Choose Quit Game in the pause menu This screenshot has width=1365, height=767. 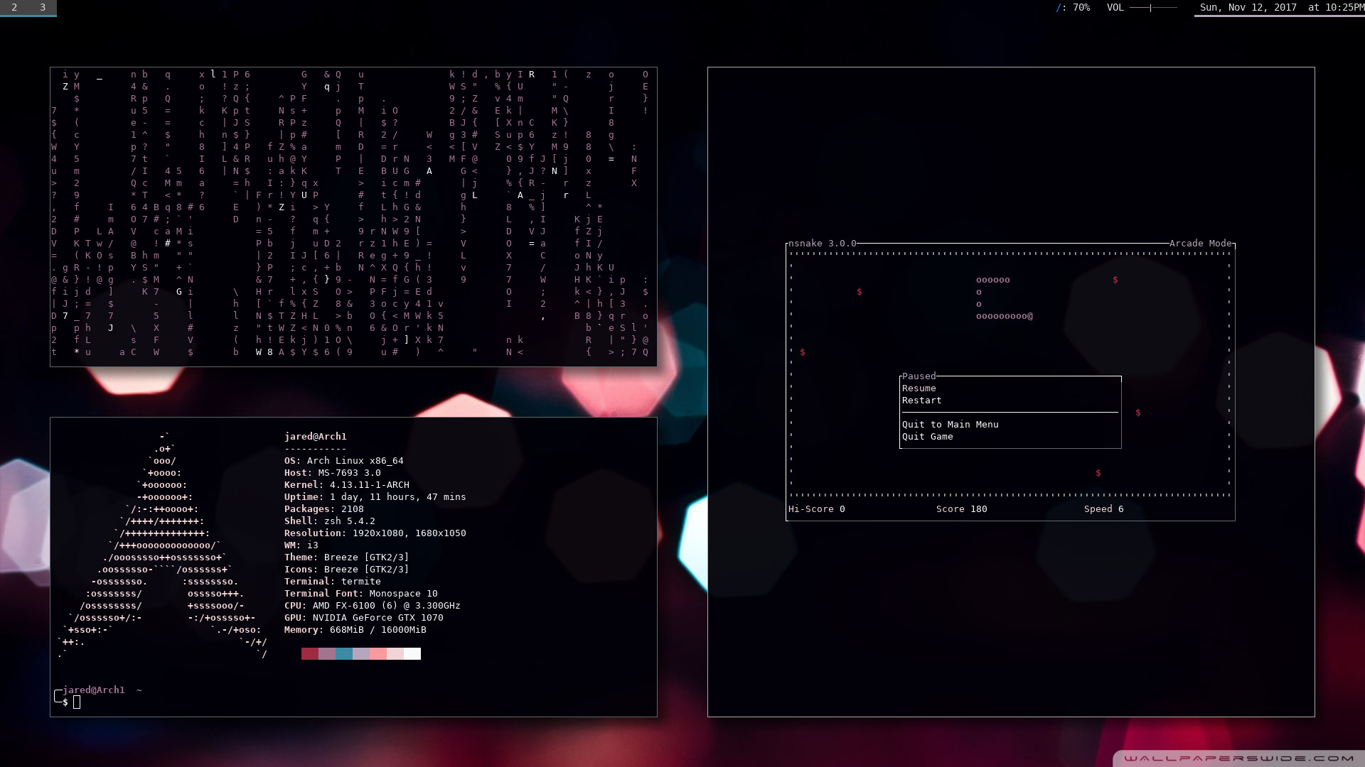click(927, 437)
